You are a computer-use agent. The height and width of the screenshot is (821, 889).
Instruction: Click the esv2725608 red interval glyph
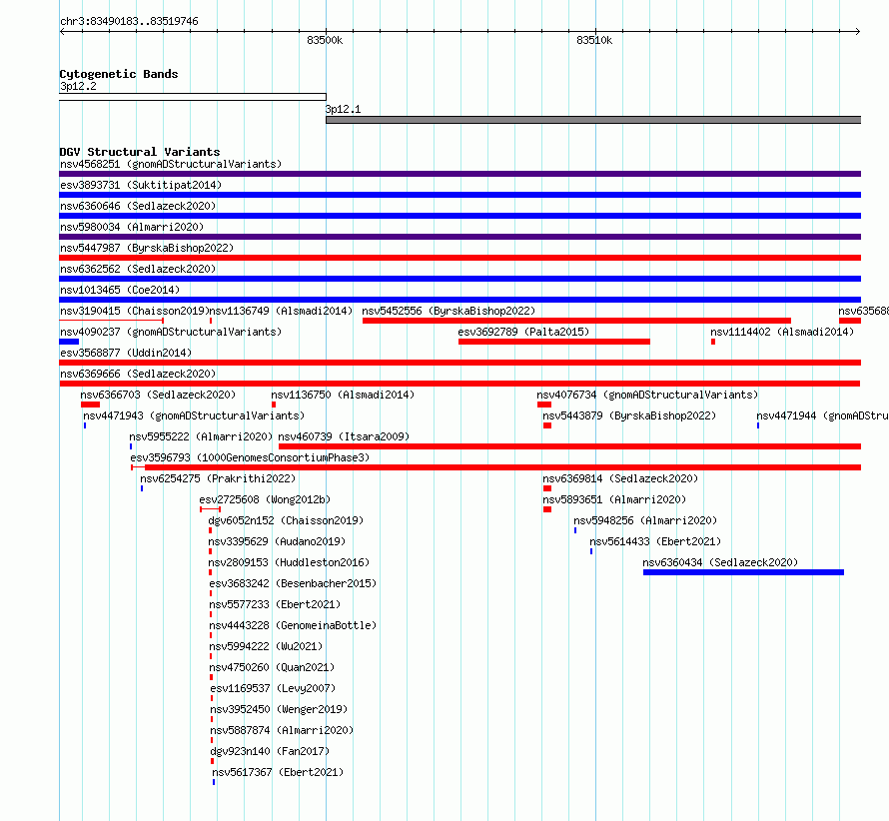tap(210, 509)
